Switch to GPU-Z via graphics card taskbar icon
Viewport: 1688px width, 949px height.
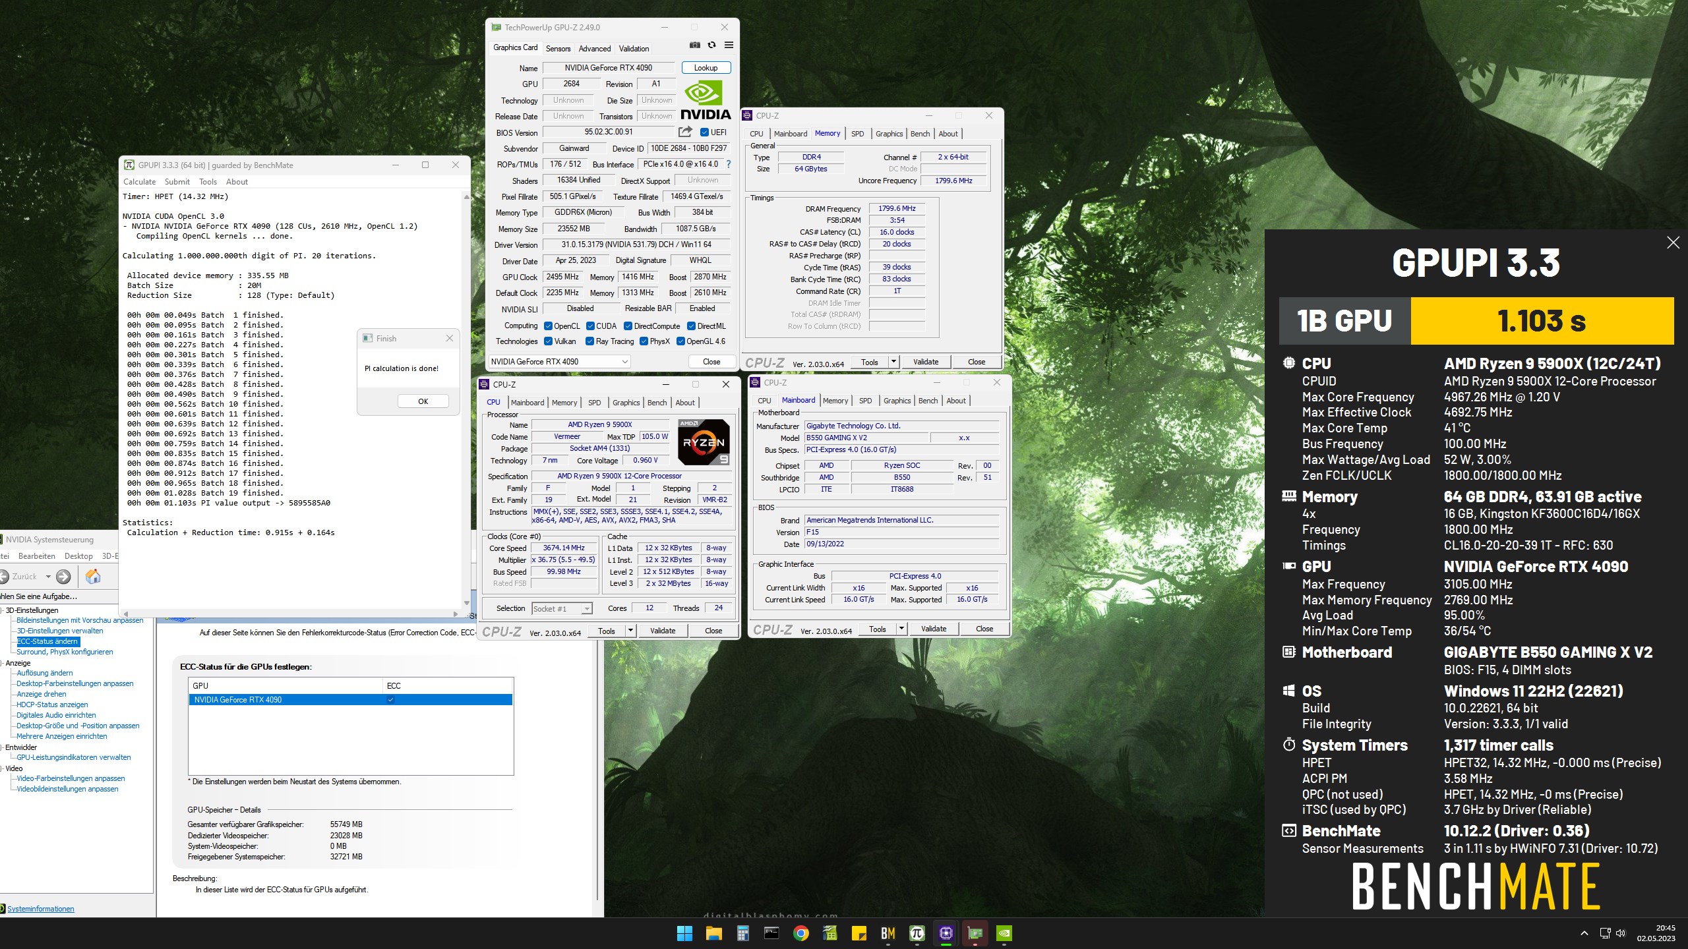[x=975, y=933]
